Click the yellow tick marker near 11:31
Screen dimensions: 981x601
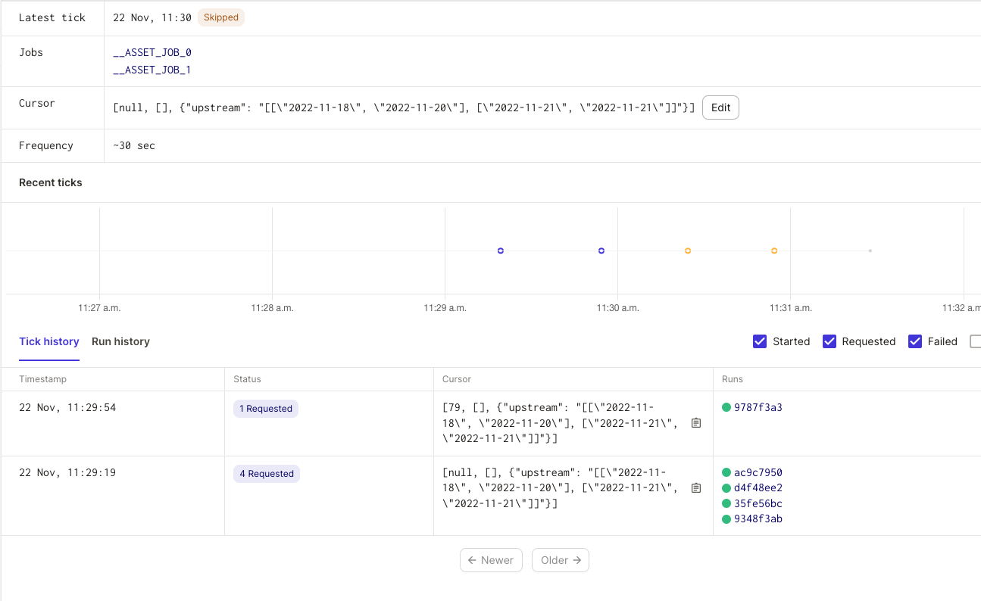774,251
